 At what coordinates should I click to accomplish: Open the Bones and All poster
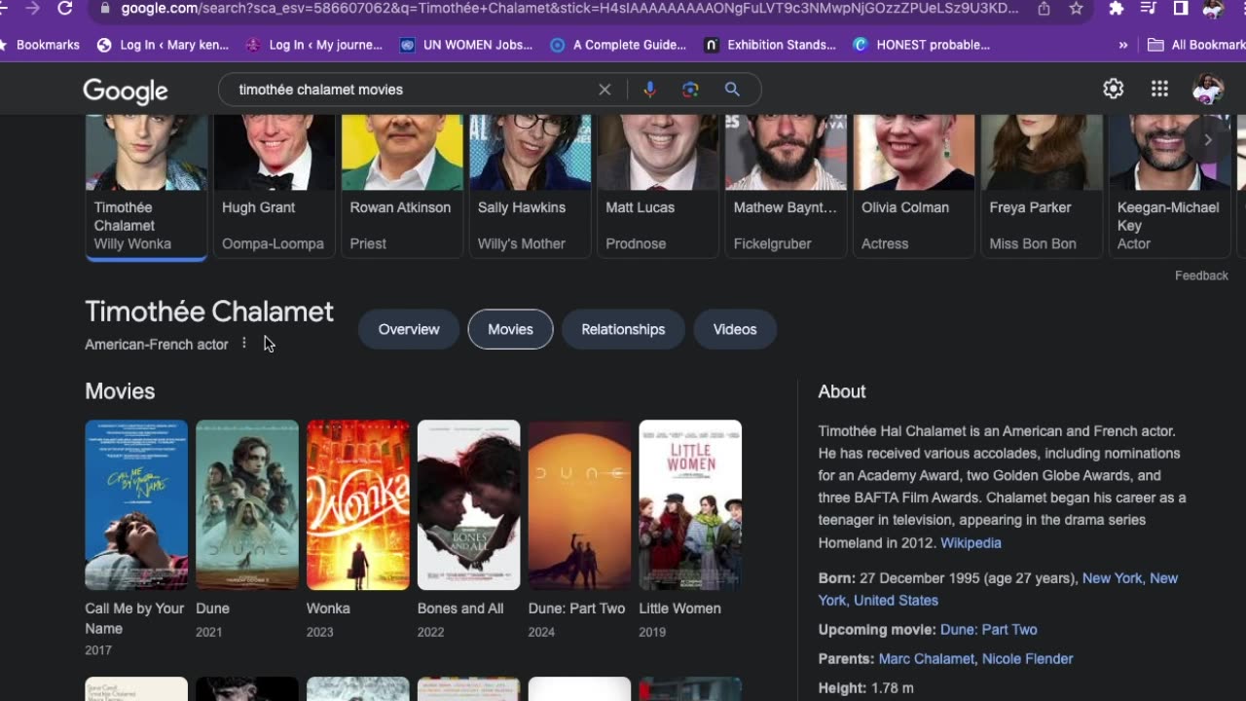(x=469, y=505)
